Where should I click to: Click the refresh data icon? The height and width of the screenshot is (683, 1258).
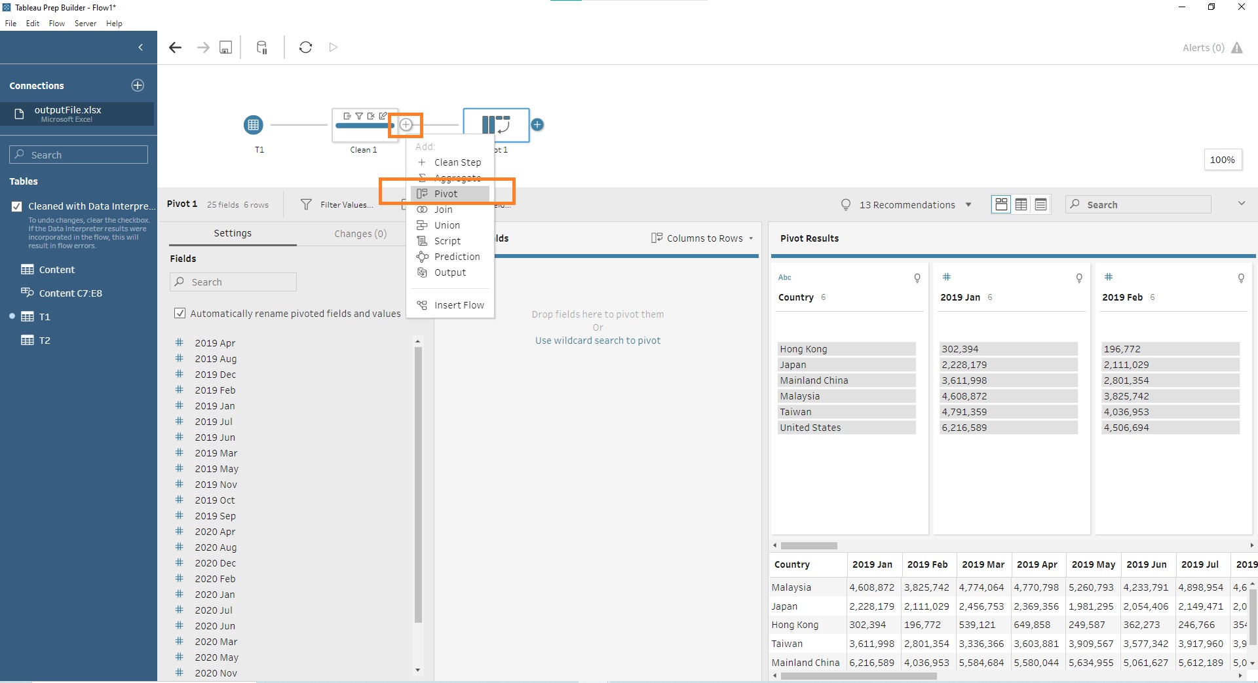[305, 47]
